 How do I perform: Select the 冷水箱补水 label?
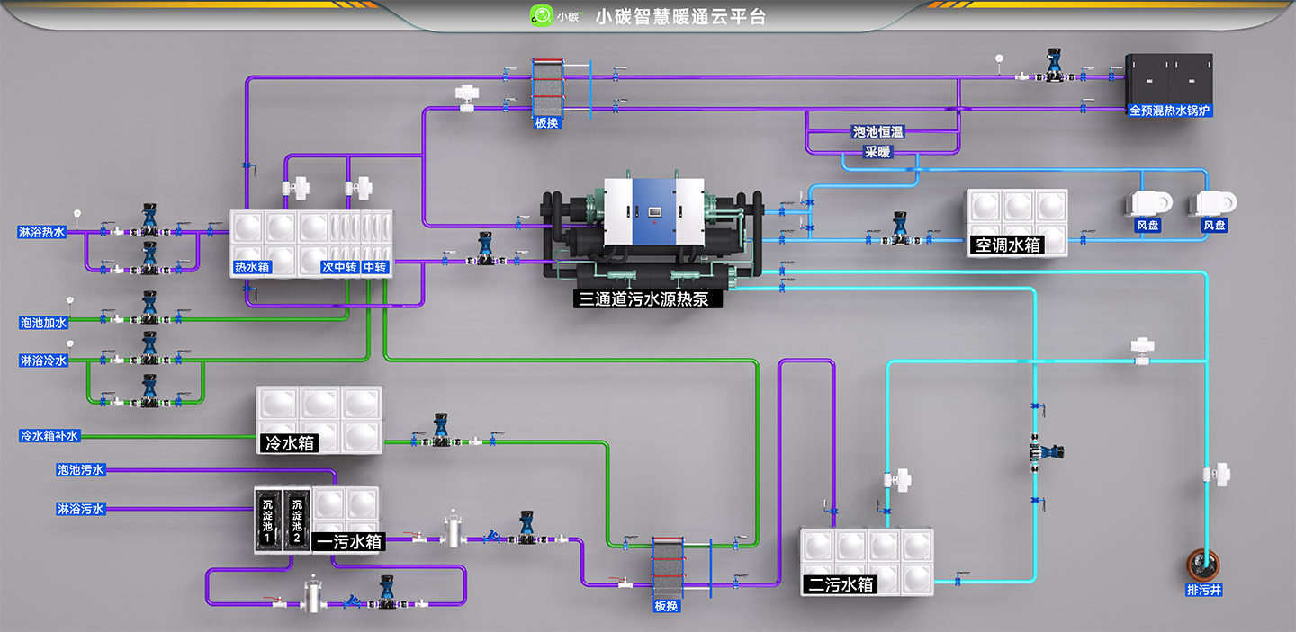(x=49, y=436)
